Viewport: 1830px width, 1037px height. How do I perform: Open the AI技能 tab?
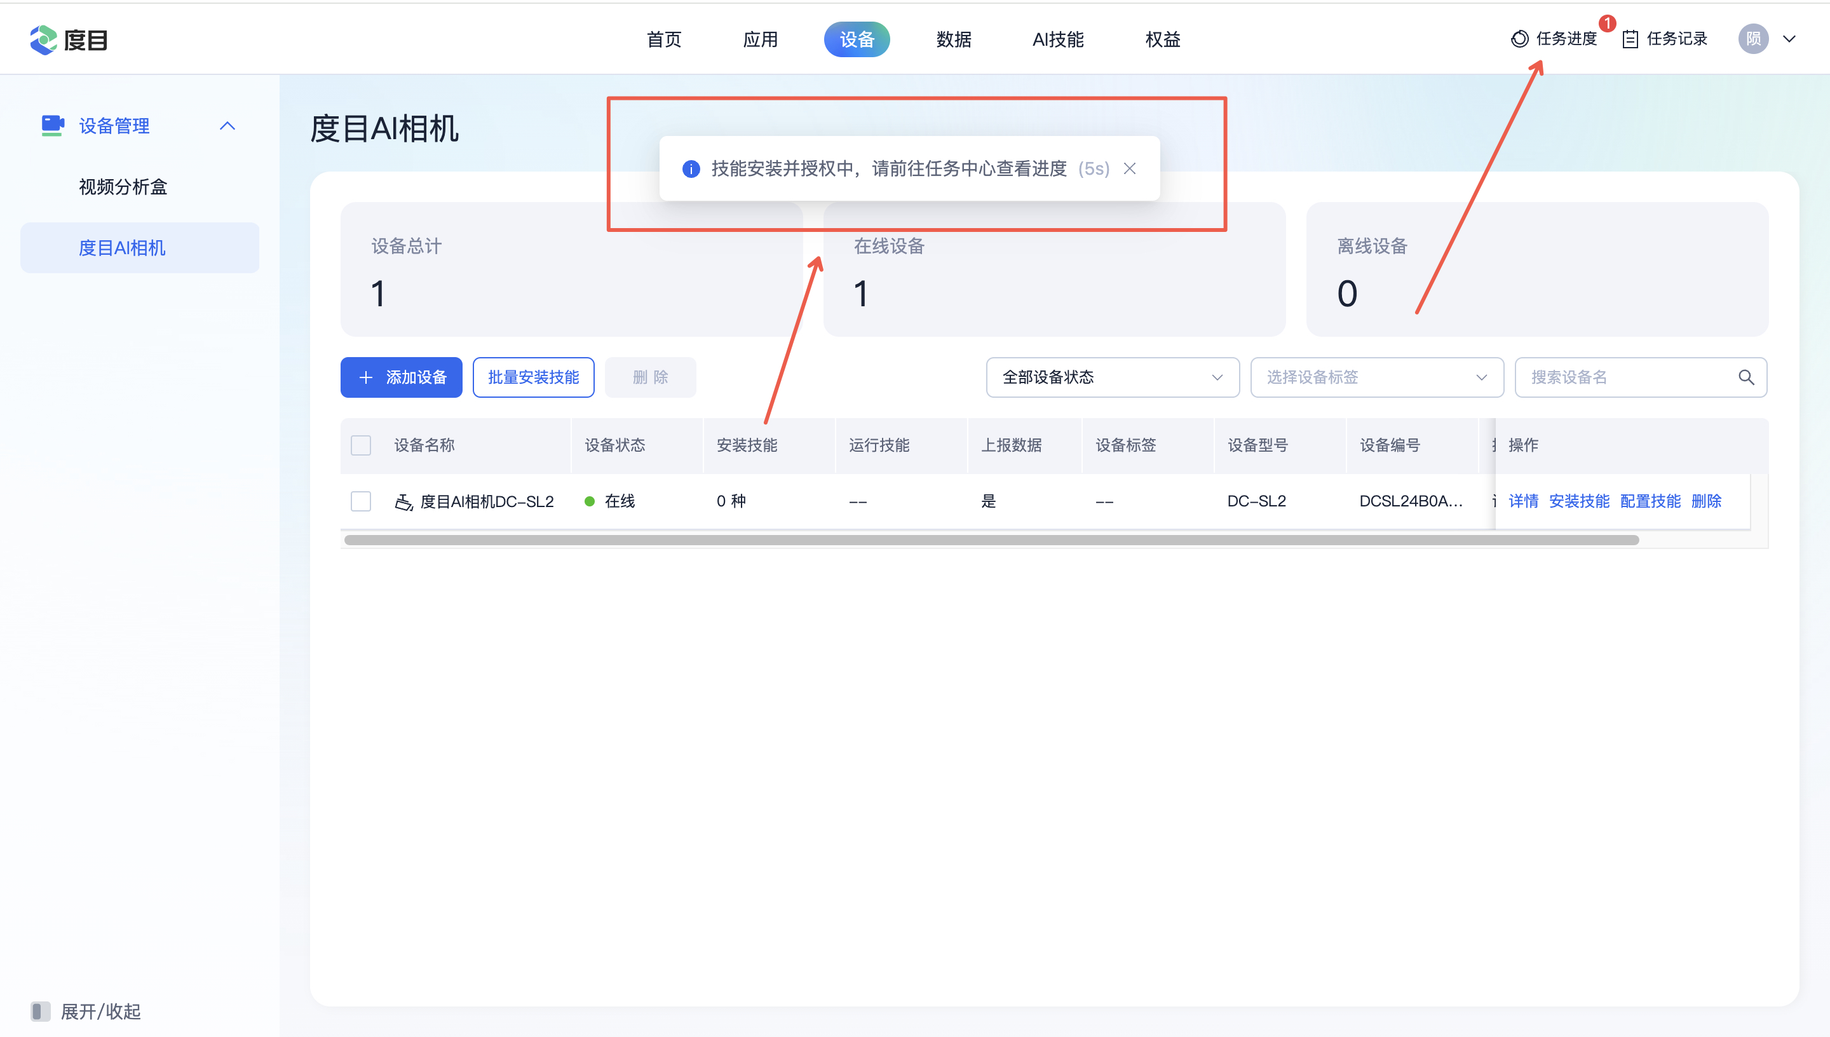[1058, 39]
